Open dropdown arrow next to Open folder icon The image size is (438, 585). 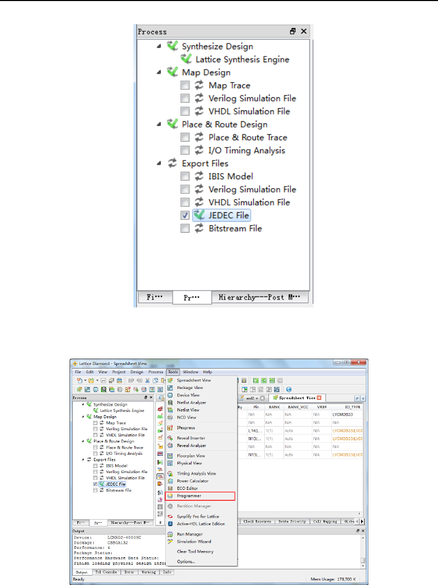click(x=97, y=381)
